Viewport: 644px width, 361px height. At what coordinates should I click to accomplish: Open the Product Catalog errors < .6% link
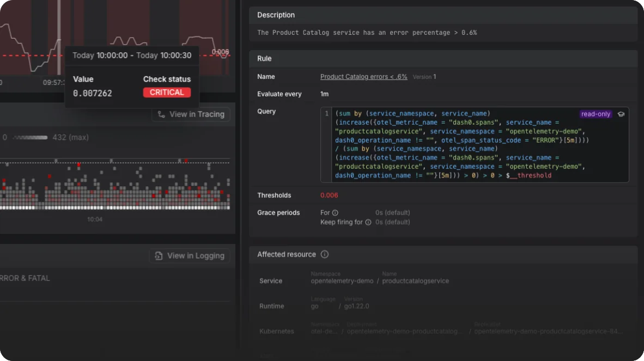[x=363, y=77]
